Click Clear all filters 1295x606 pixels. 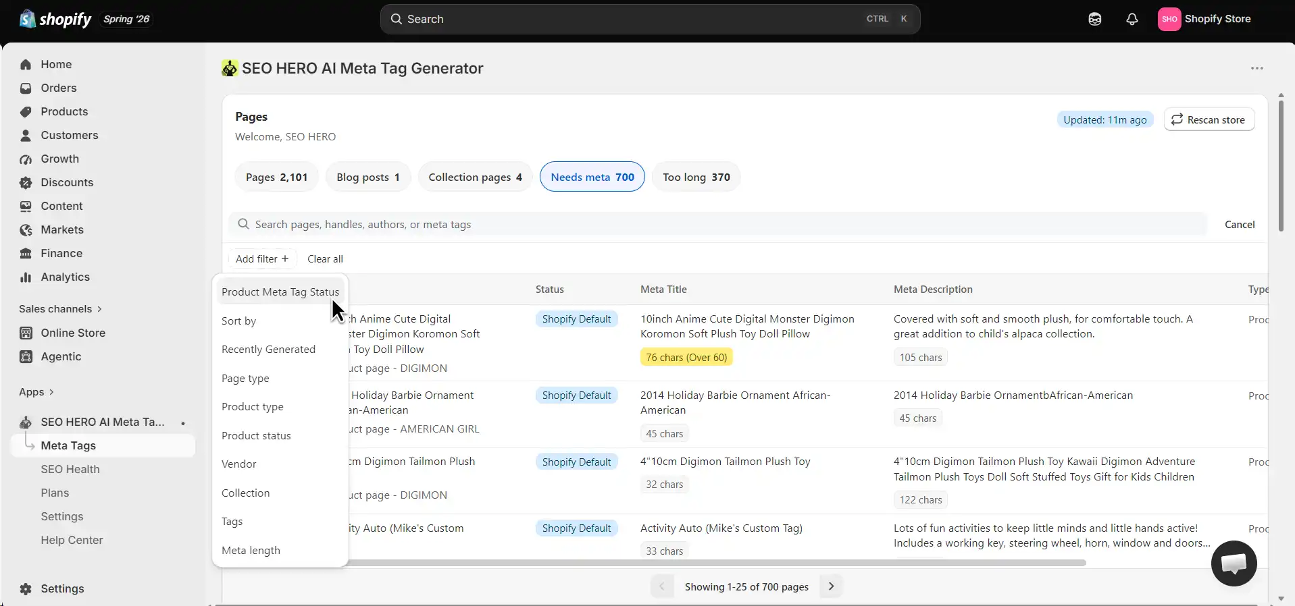(325, 259)
